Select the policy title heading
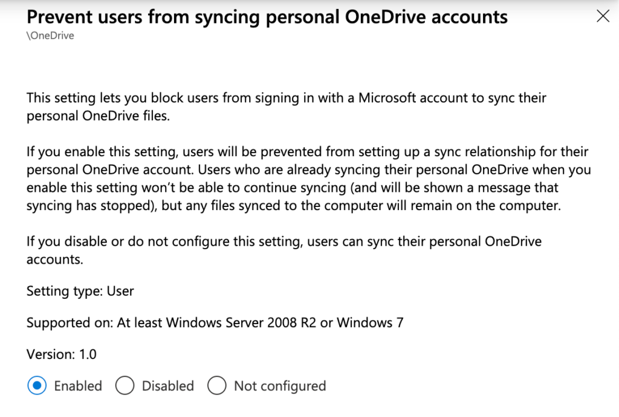 click(x=266, y=17)
